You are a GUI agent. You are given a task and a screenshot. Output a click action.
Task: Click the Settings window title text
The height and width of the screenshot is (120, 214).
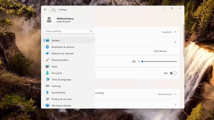(63, 10)
